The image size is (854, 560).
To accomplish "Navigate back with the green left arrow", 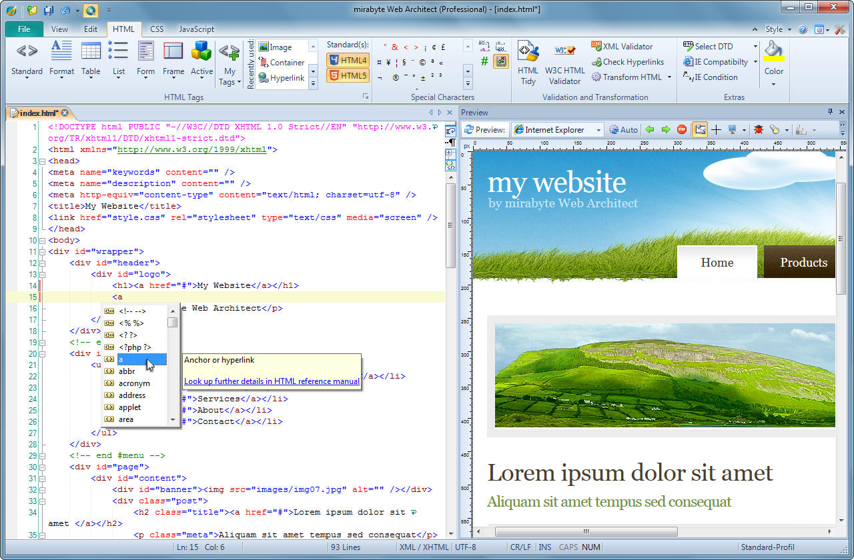I will coord(650,130).
